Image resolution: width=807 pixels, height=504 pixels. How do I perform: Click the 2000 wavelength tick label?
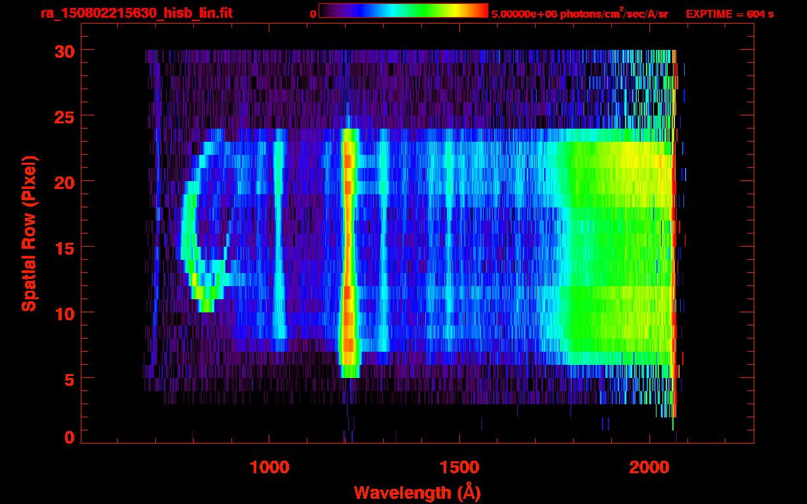[x=649, y=467]
